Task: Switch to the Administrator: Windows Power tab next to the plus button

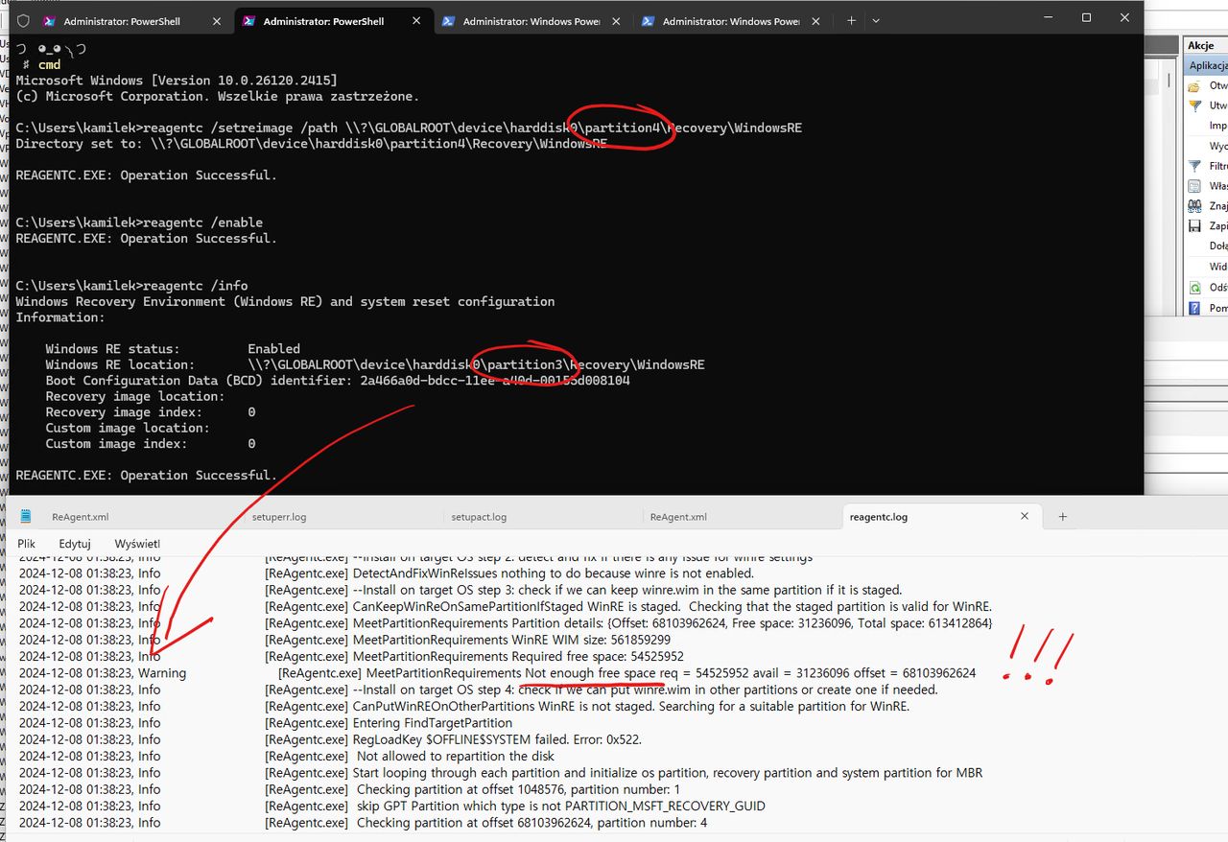Action: [730, 20]
